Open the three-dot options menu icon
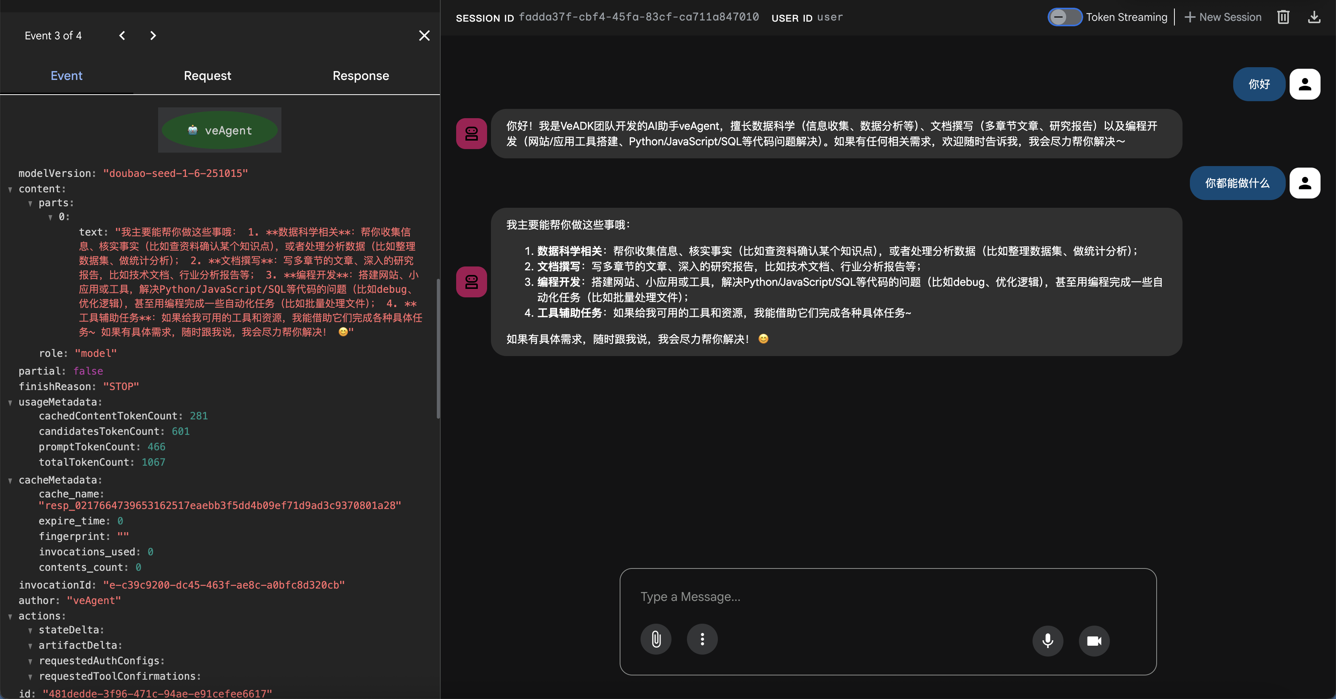The height and width of the screenshot is (699, 1336). (702, 640)
